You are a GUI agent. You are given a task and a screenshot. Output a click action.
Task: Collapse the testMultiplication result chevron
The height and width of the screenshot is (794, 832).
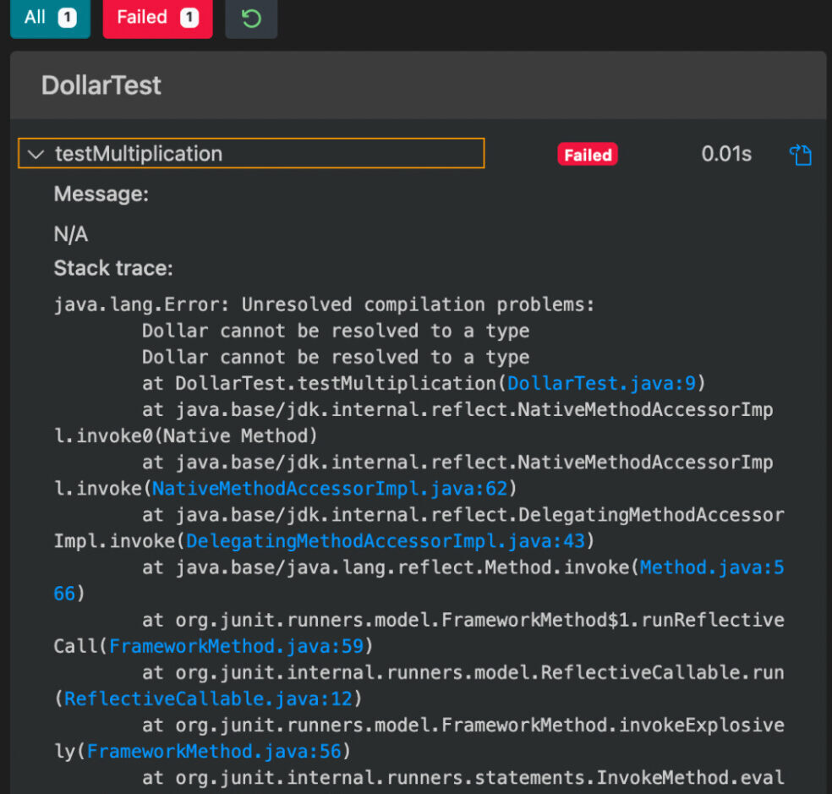point(36,155)
